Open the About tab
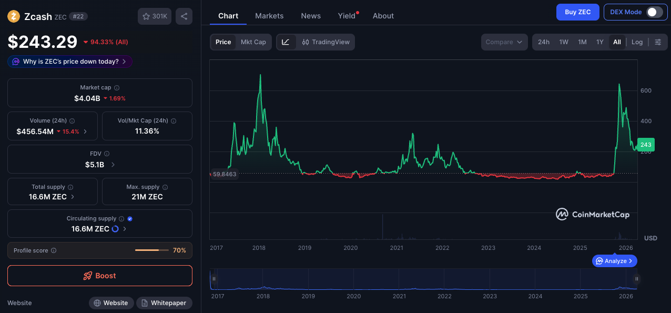671x313 pixels. [x=383, y=16]
